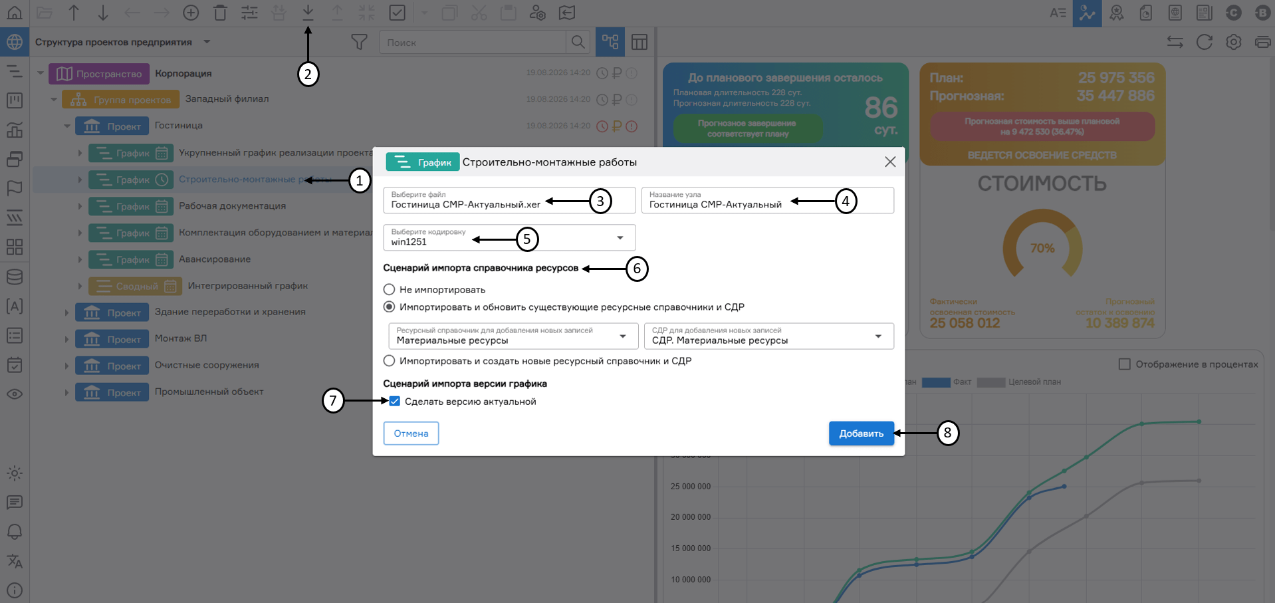Collapse the "Западный филиал" group arrow
This screenshot has width=1275, height=603.
[x=54, y=99]
